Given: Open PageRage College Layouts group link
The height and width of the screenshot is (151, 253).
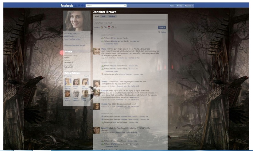Looking at the screenshot, I should (129, 119).
